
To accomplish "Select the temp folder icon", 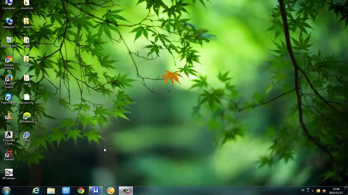I will point(27,23).
